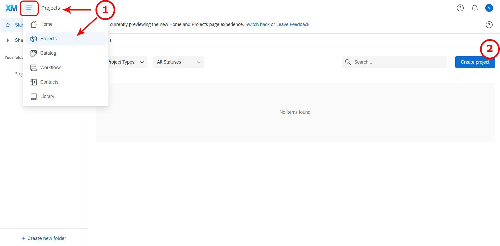500x246 pixels.
Task: Open the notifications bell
Action: pyautogui.click(x=474, y=8)
